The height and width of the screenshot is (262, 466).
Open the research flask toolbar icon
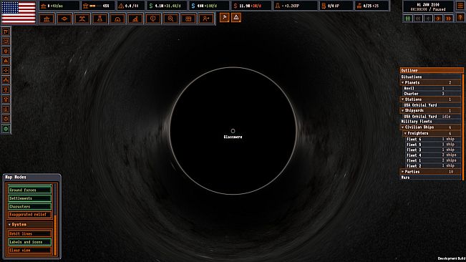click(100, 19)
